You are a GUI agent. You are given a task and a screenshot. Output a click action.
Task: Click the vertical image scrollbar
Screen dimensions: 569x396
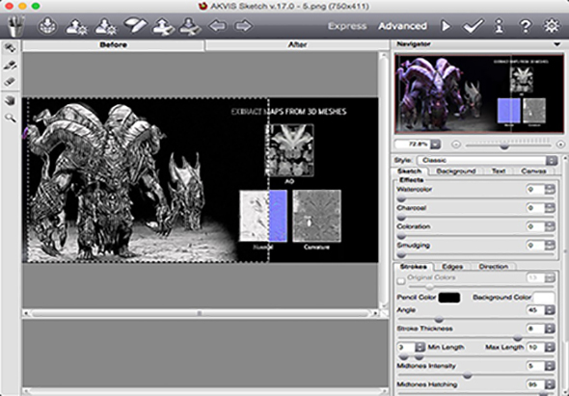(x=383, y=179)
